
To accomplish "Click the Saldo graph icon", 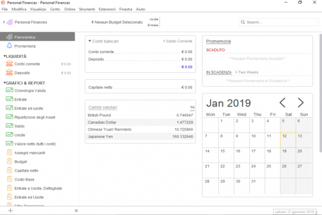I will 9,126.
